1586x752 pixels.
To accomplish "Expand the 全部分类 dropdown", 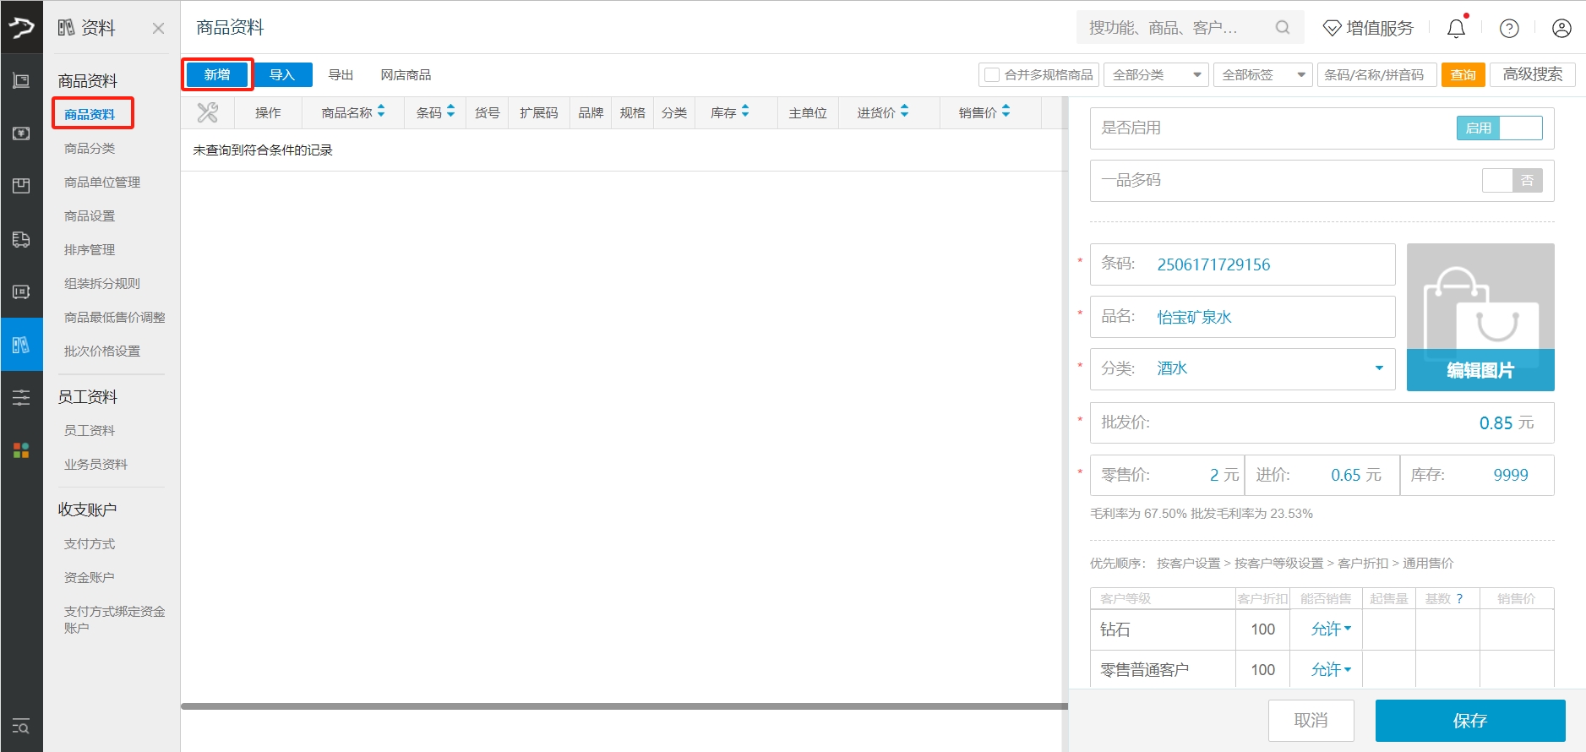I will tap(1158, 75).
